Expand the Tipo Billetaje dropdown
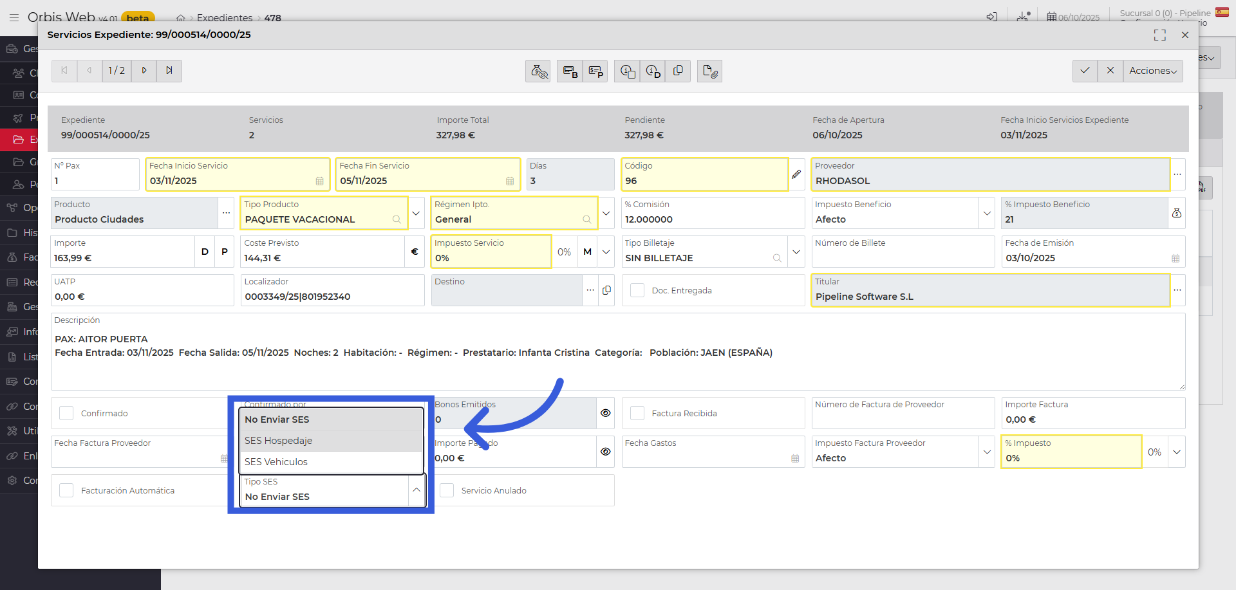 [x=796, y=252]
